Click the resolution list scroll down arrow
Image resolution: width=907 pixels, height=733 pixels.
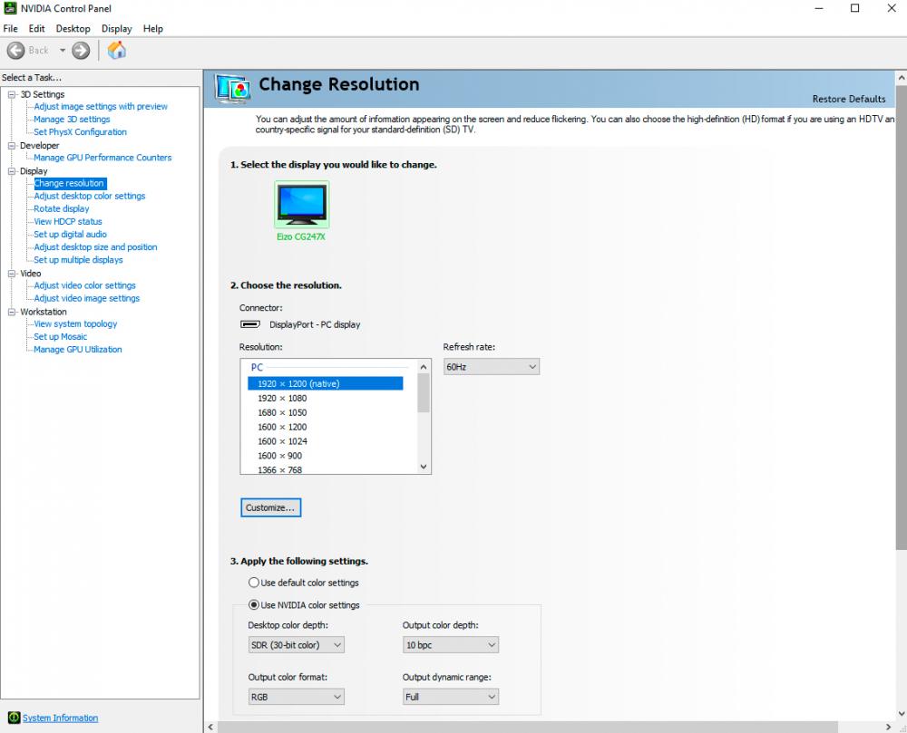pos(424,467)
